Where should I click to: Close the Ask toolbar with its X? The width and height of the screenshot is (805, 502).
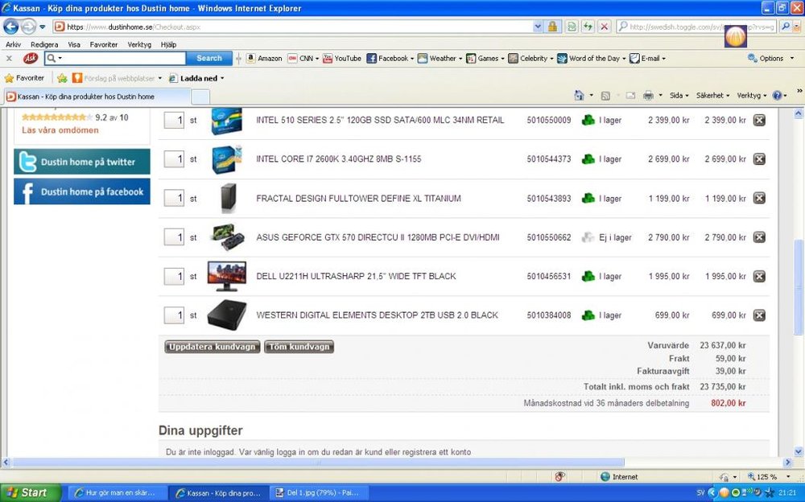(x=9, y=59)
